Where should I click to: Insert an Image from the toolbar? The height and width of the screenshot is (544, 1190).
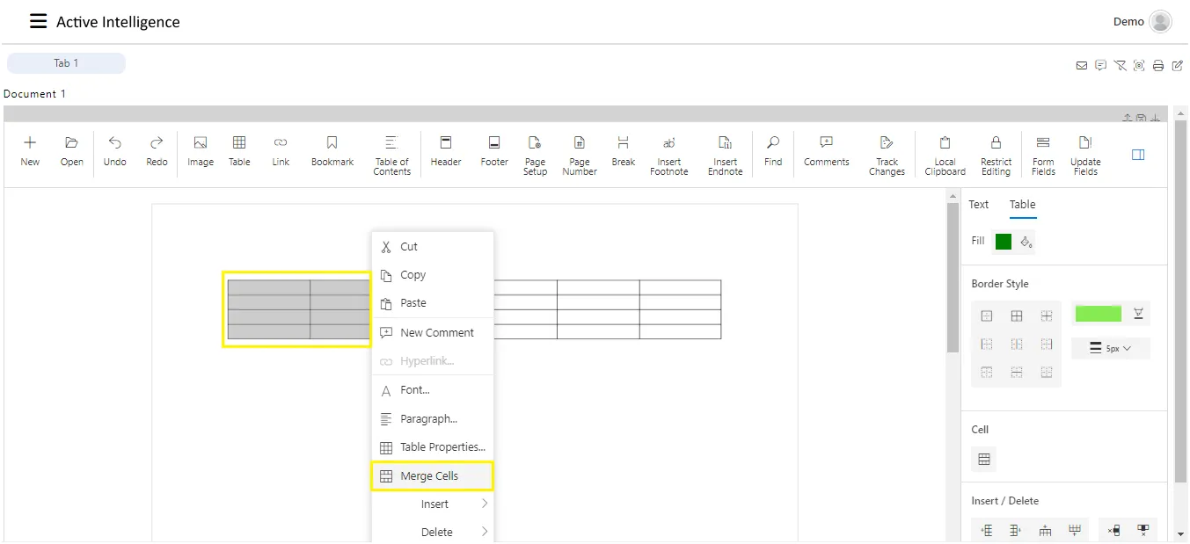(201, 150)
